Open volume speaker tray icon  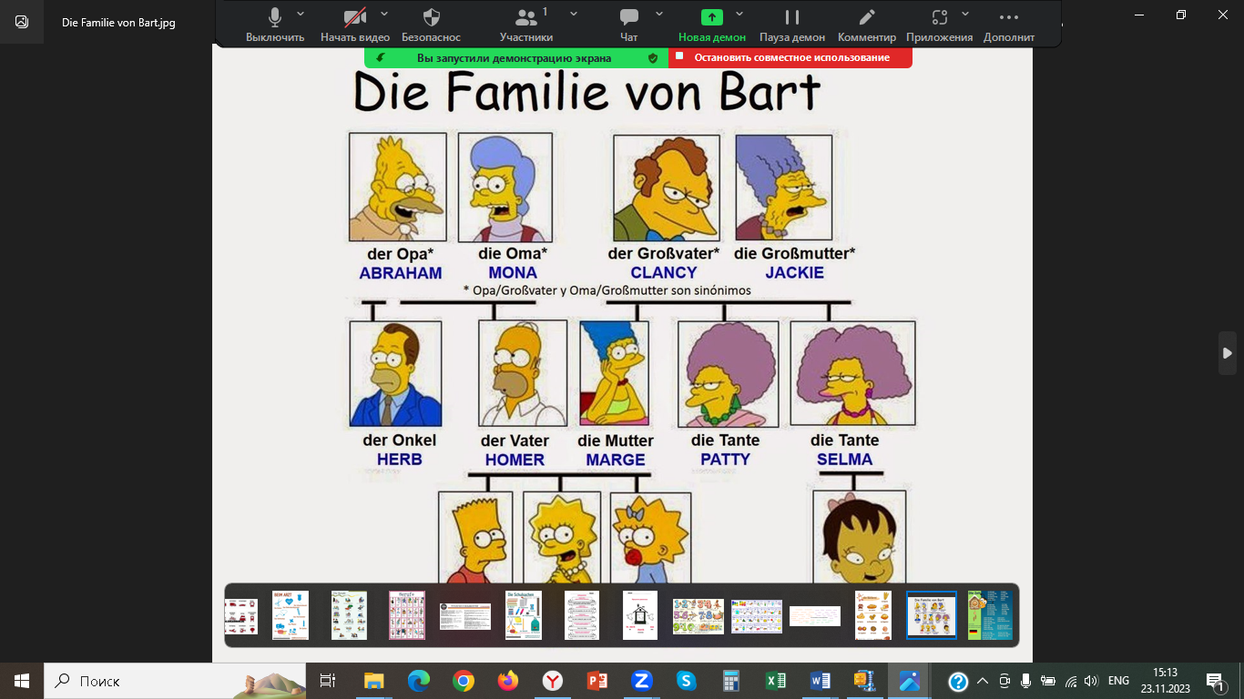coord(1092,681)
